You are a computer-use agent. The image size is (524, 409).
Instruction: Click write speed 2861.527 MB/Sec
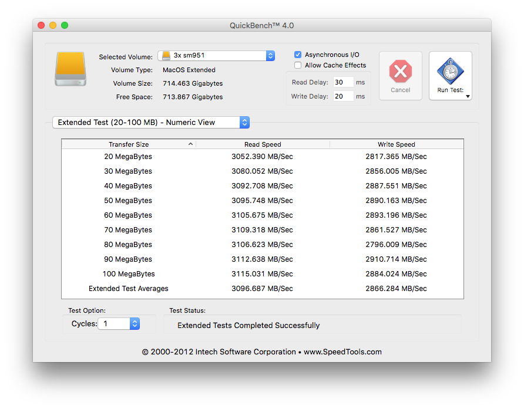pos(396,229)
